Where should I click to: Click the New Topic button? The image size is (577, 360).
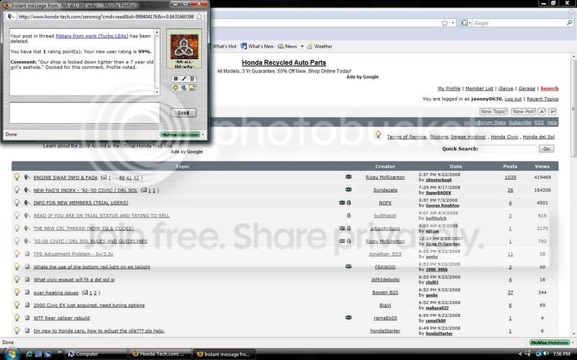tap(493, 112)
